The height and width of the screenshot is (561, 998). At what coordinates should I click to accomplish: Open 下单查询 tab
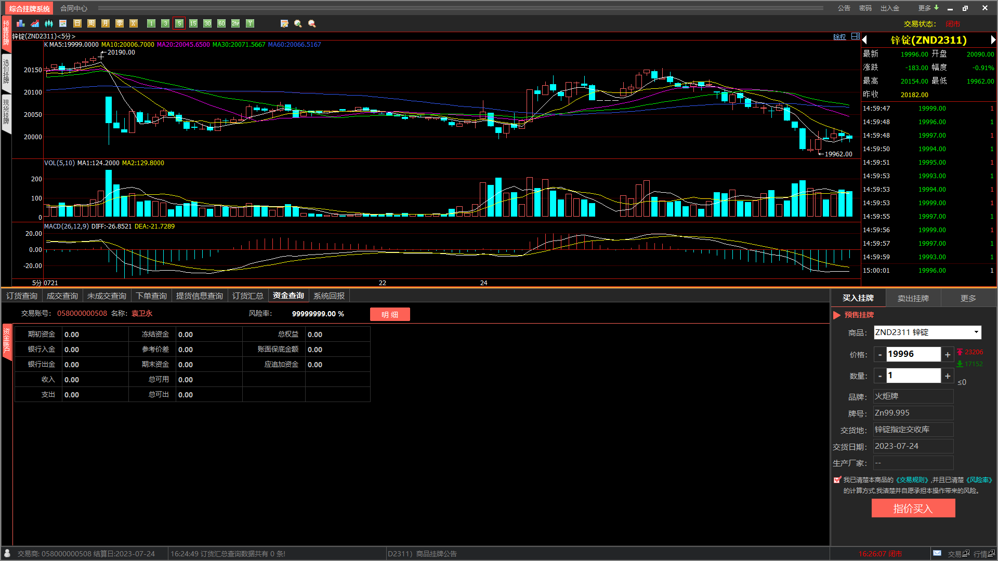(x=151, y=296)
